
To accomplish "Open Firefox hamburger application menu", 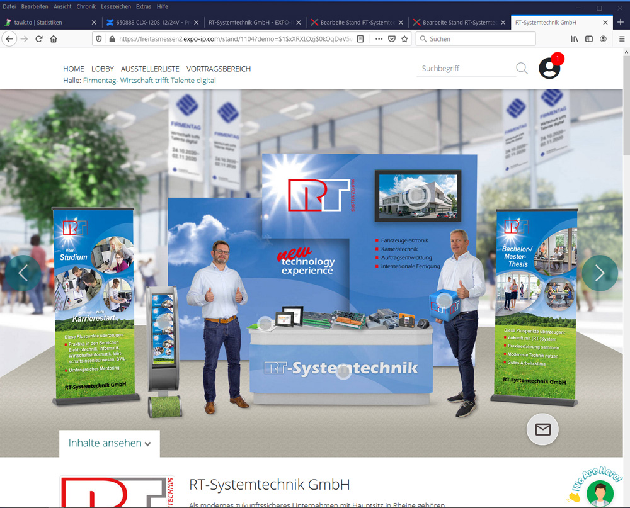I will click(622, 39).
